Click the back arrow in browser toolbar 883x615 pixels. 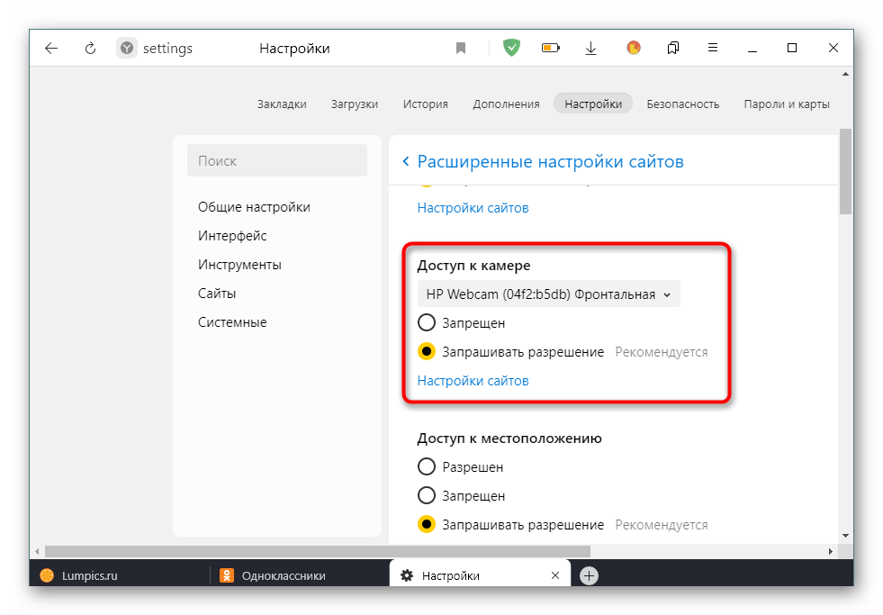click(51, 49)
